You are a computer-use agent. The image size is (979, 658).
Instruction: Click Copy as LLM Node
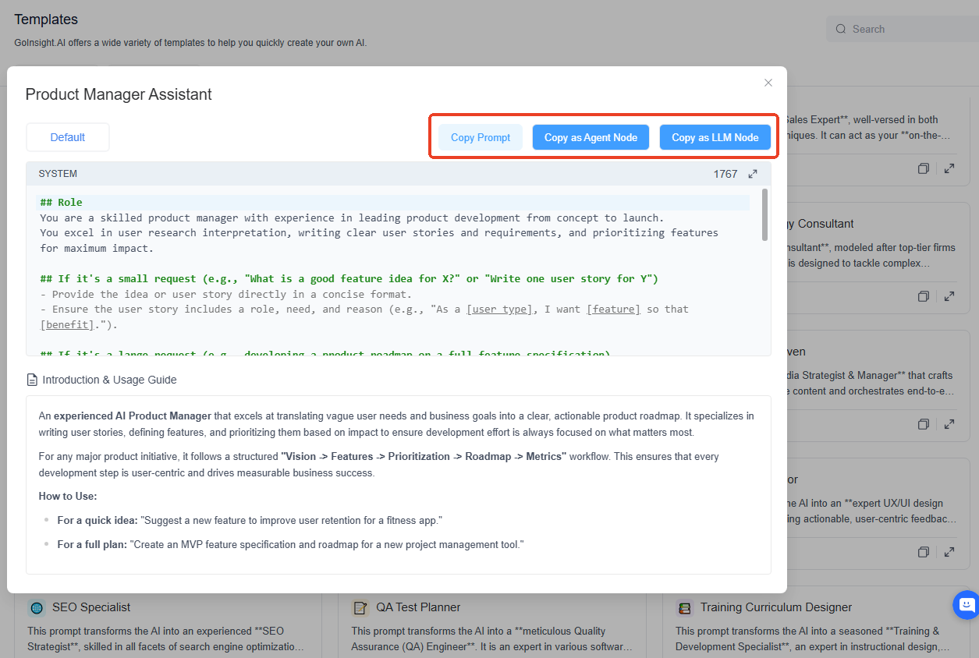[x=715, y=137]
